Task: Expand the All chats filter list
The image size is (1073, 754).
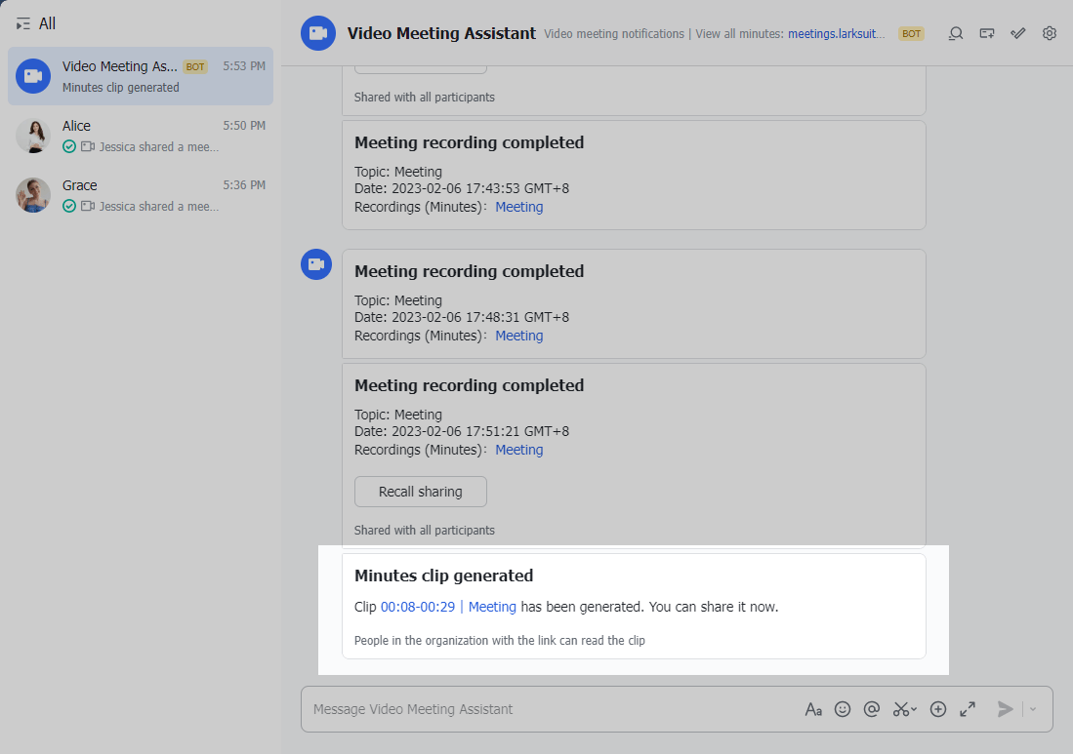Action: (x=36, y=23)
